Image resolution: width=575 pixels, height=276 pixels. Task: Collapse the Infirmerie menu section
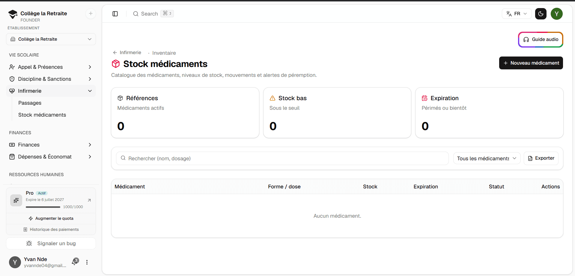pyautogui.click(x=51, y=91)
